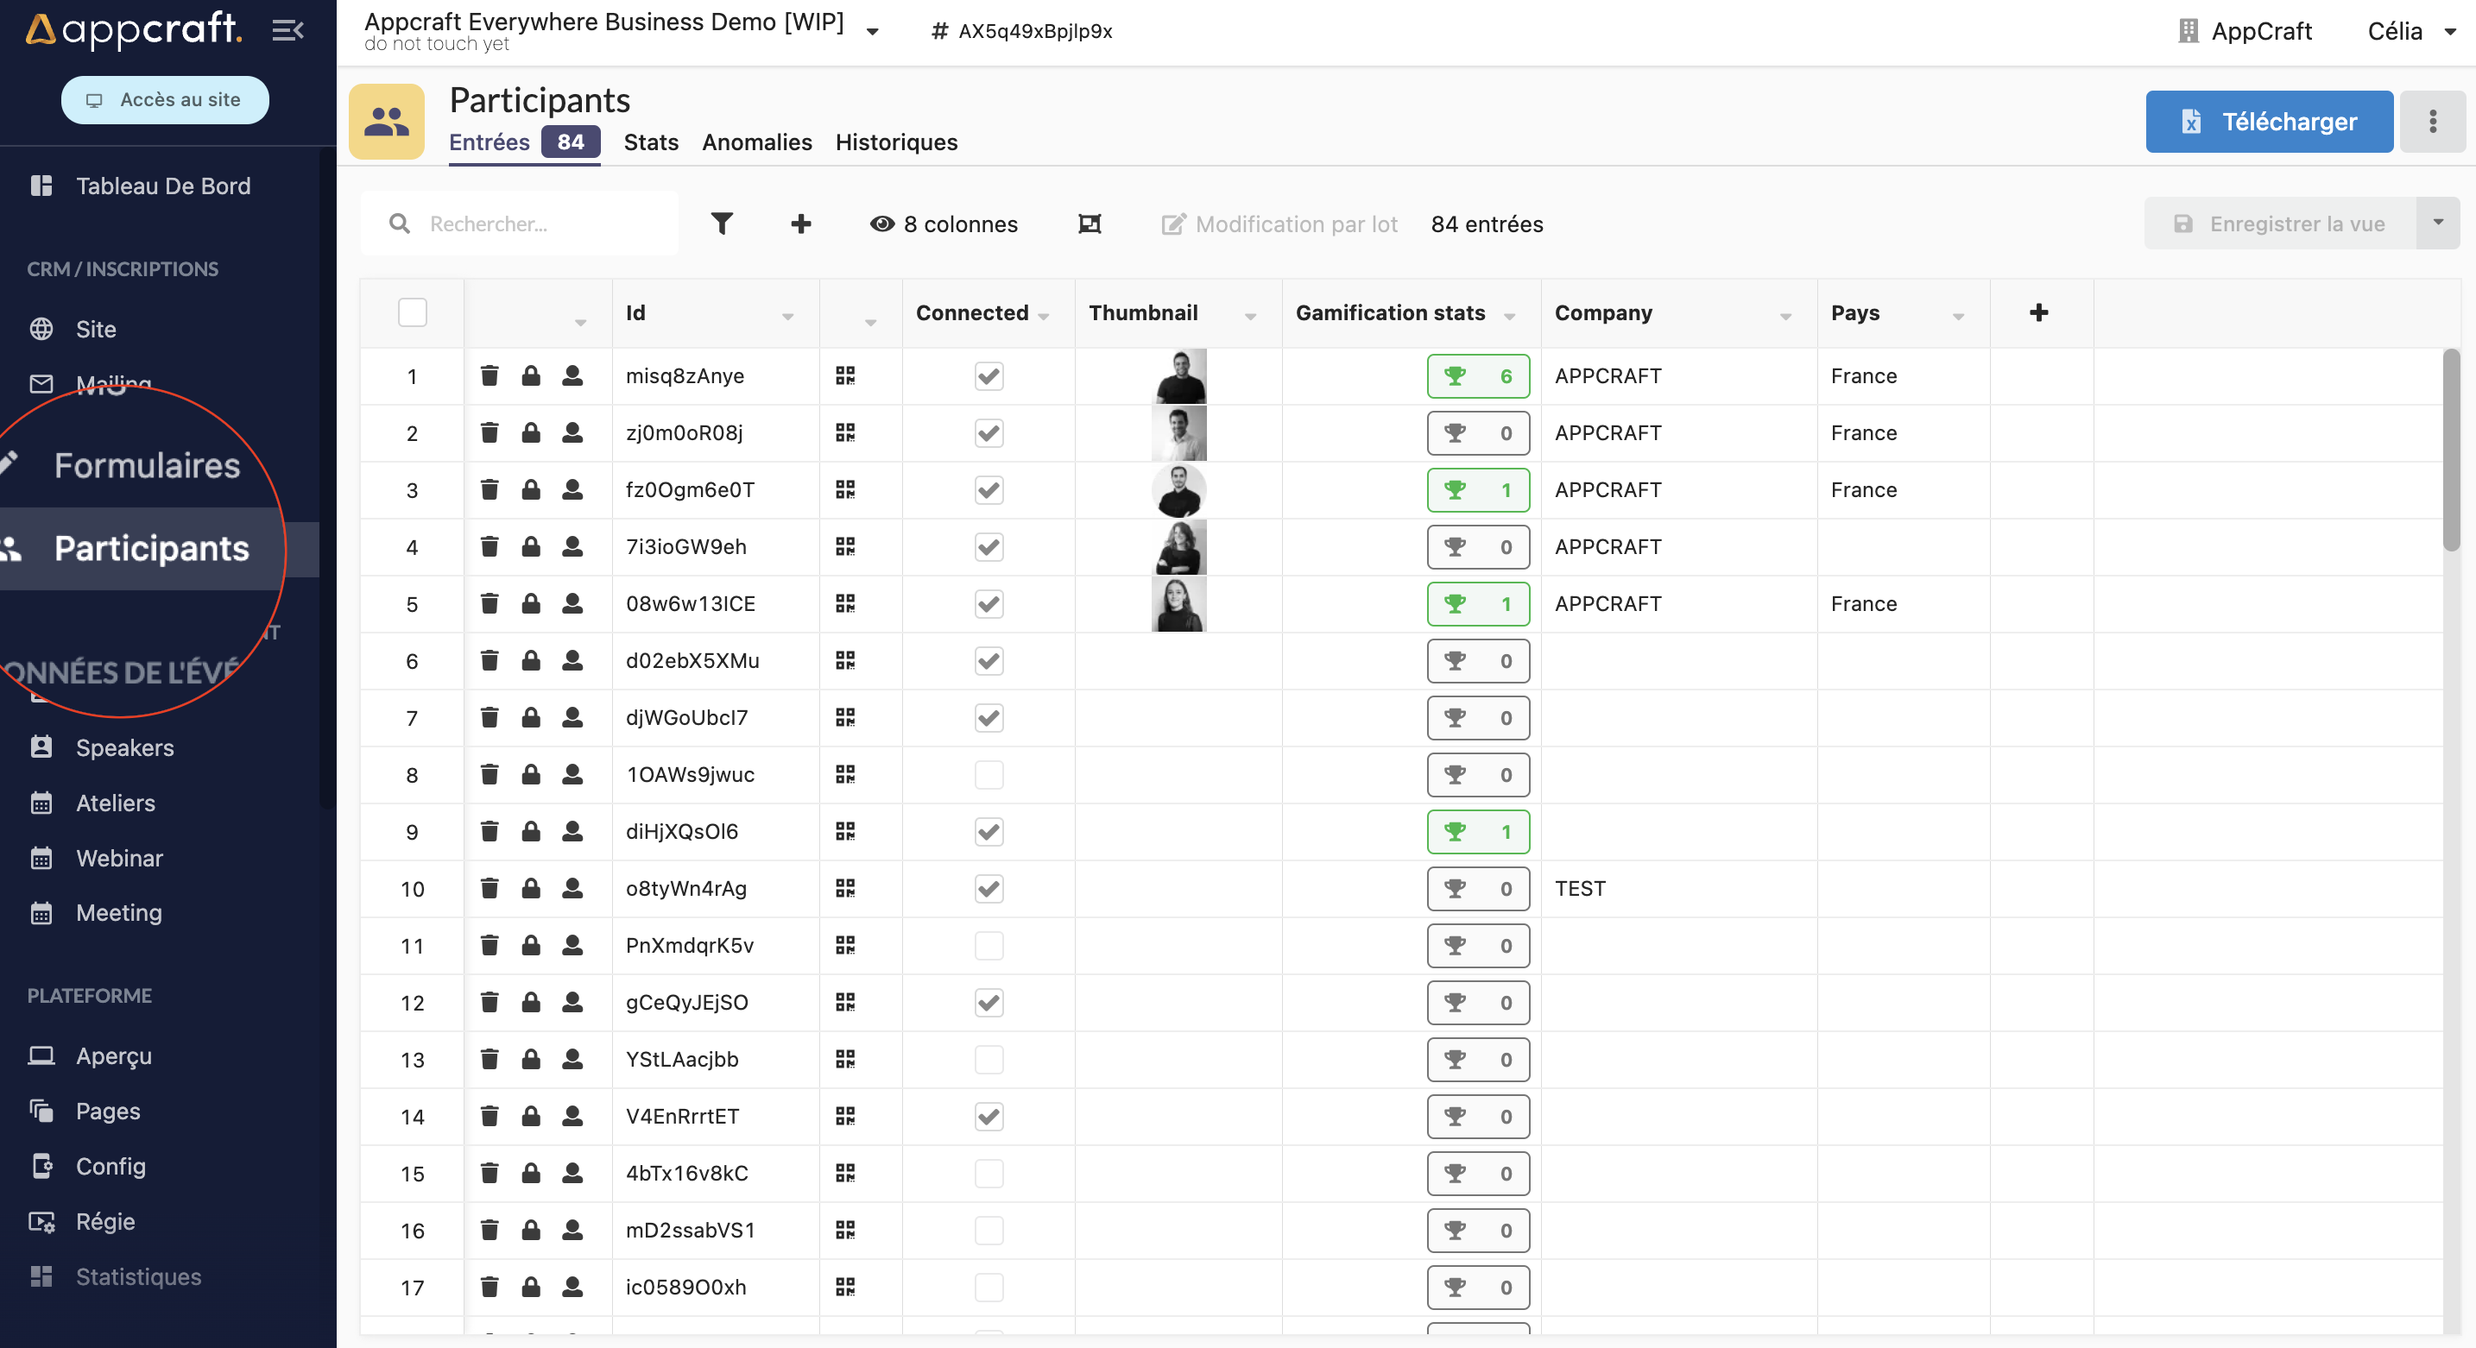Open the Historiques tab
Screen dimensions: 2476x1348
point(896,142)
